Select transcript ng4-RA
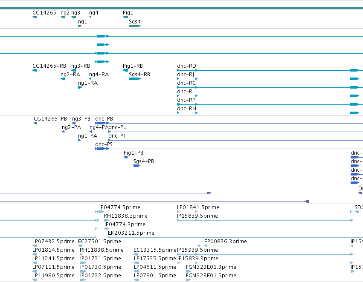The image size is (363, 282). pyautogui.click(x=99, y=75)
